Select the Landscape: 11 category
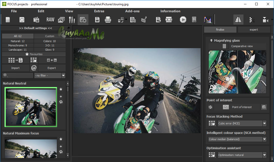274x162 pixels. pos(18,50)
